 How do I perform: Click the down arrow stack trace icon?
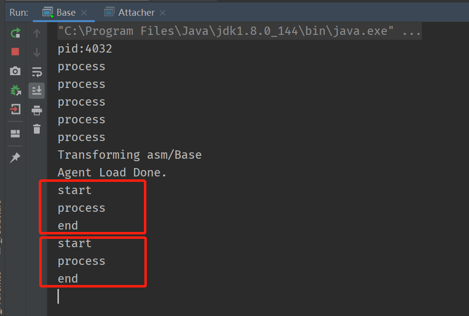[37, 52]
